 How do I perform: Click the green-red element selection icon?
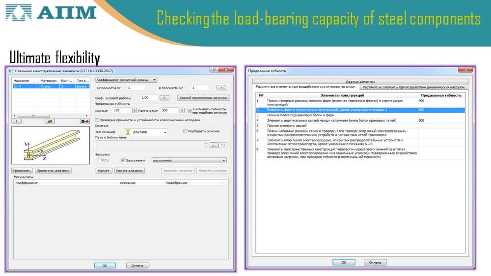[x=84, y=121]
